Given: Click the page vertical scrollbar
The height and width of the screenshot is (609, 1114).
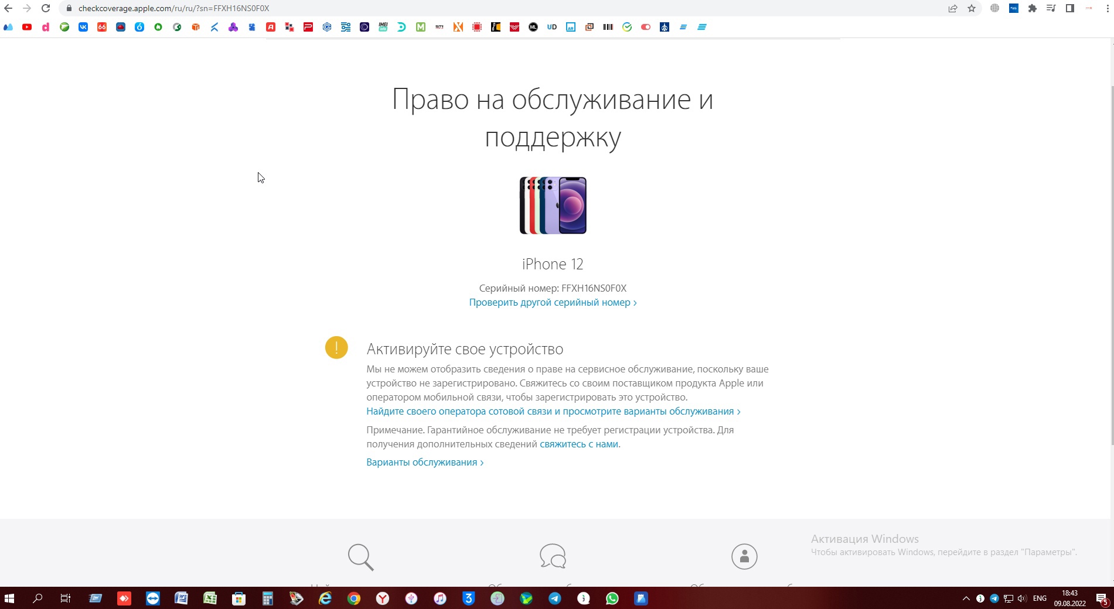Looking at the screenshot, I should pyautogui.click(x=1112, y=264).
